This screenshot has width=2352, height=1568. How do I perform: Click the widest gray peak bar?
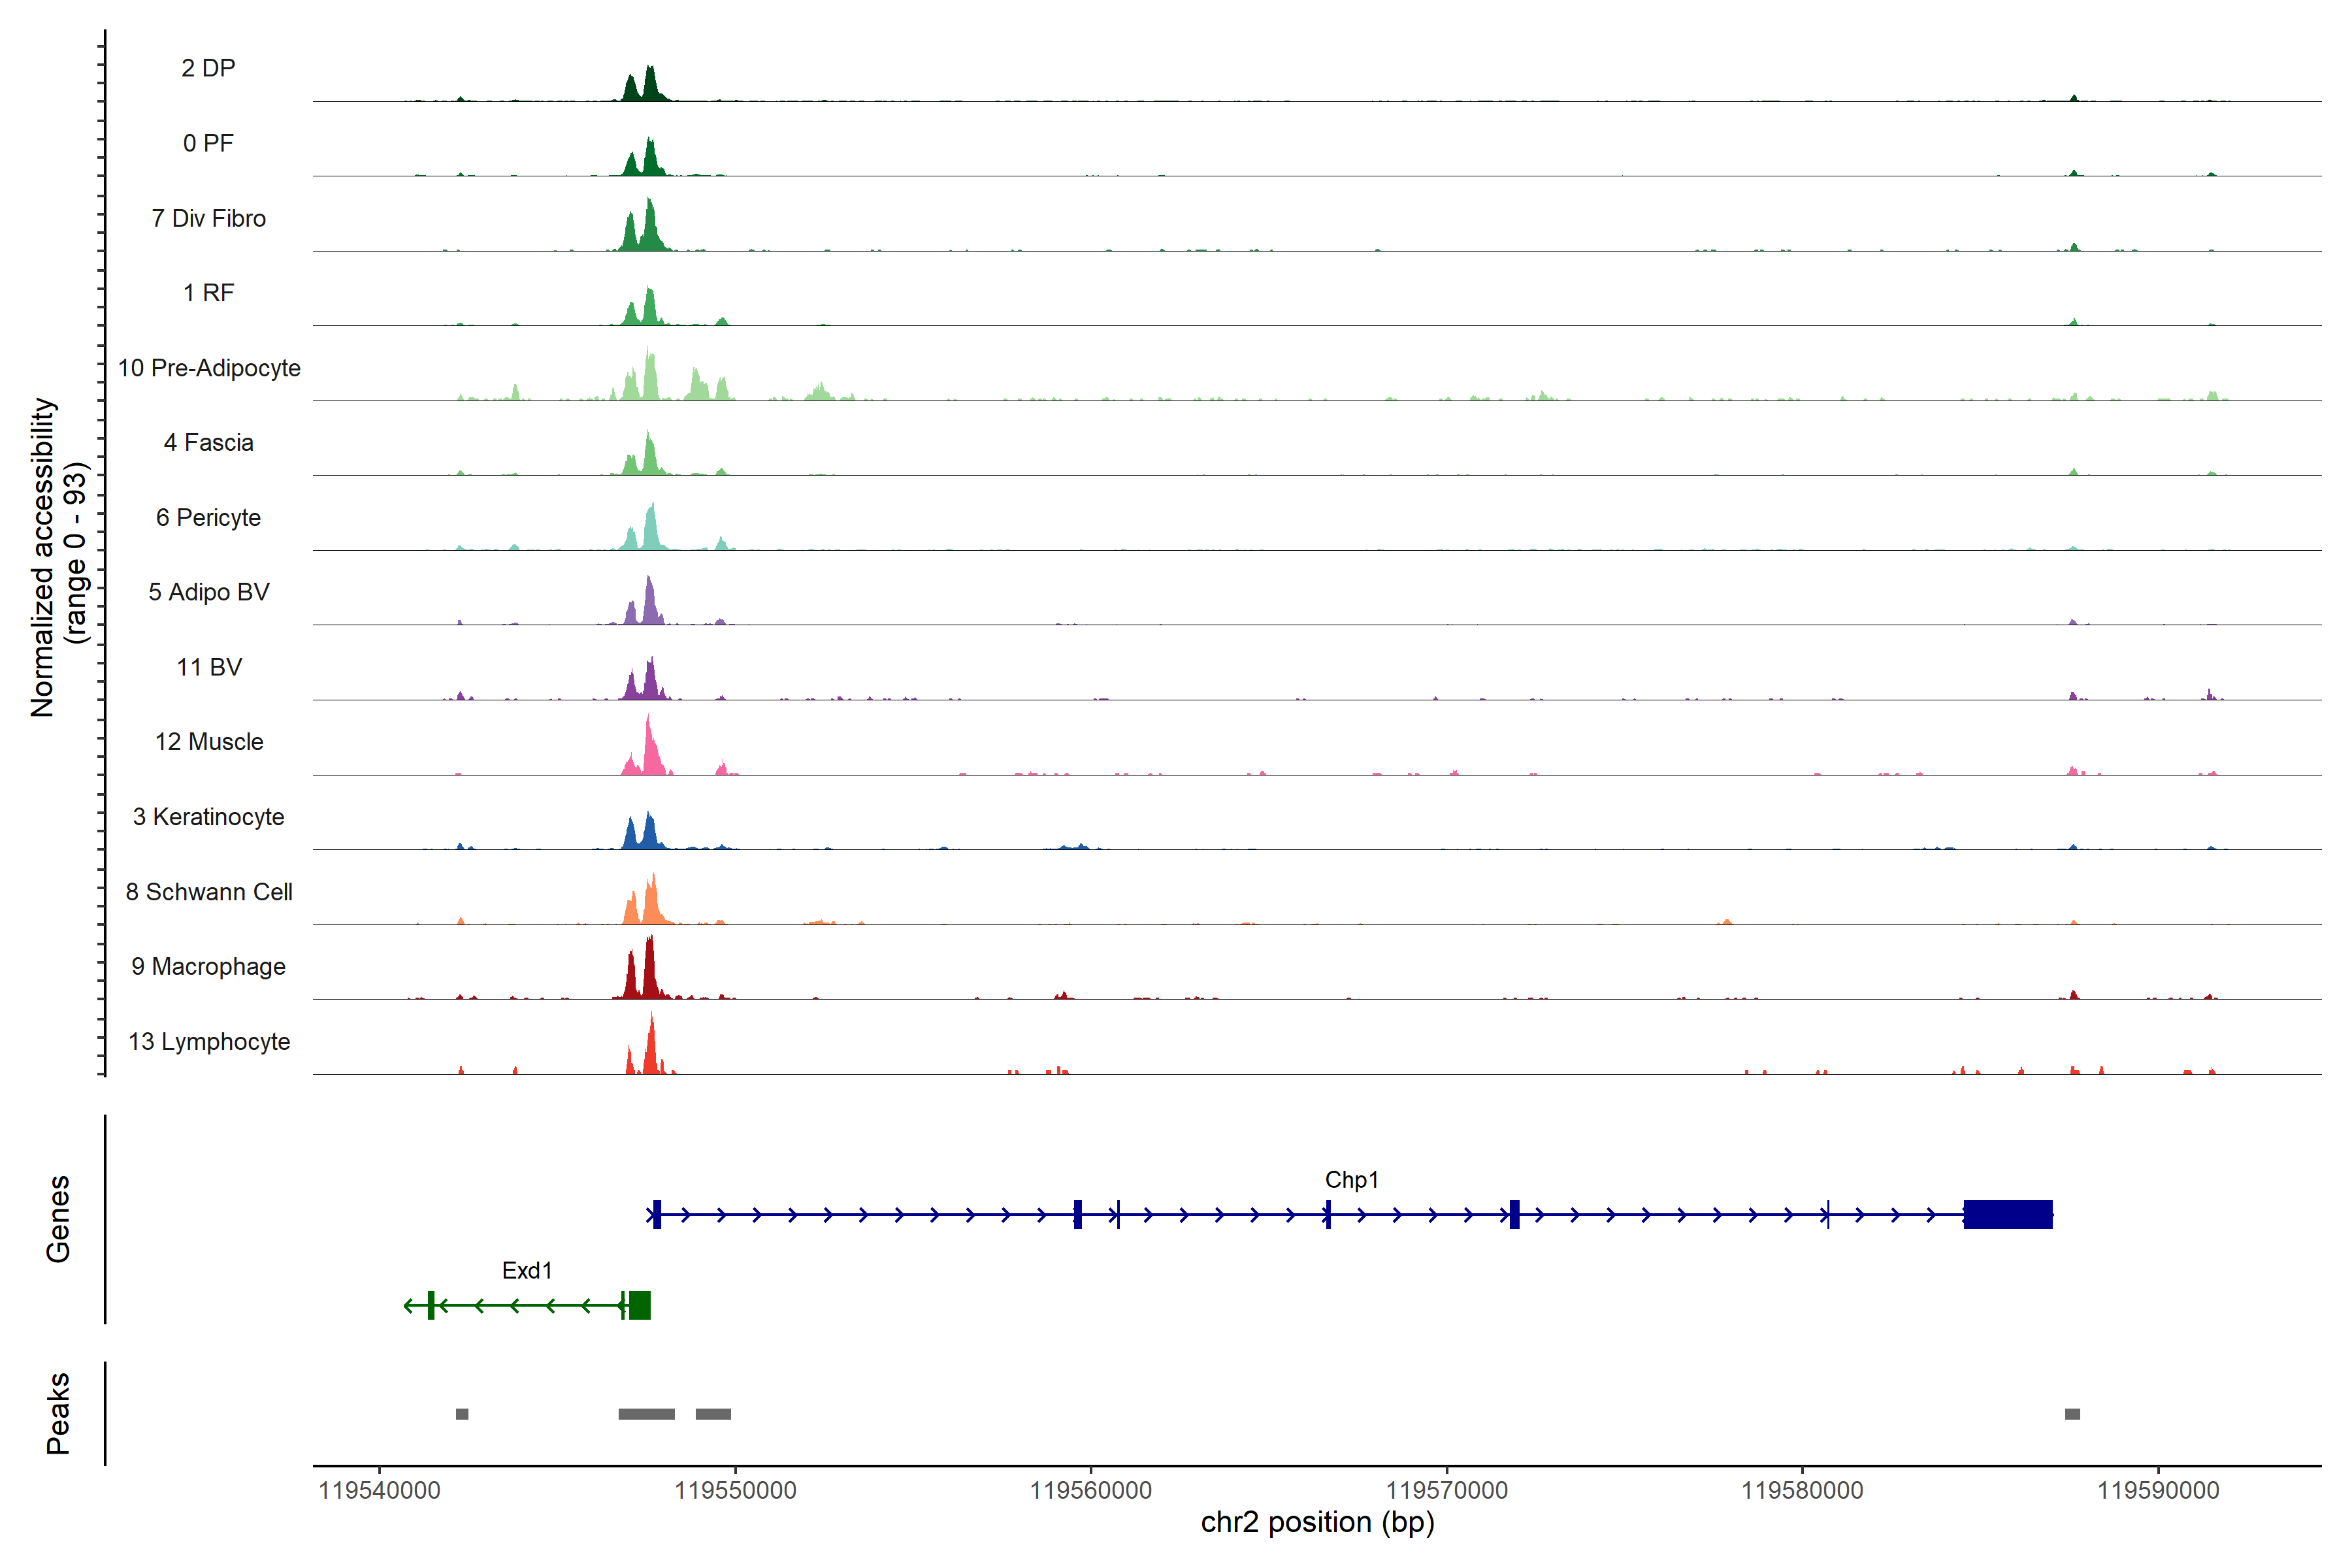click(646, 1414)
